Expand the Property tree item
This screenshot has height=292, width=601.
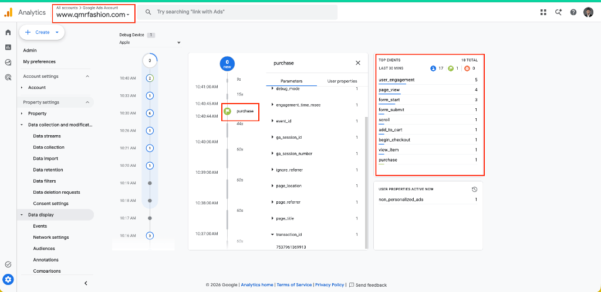[22, 114]
